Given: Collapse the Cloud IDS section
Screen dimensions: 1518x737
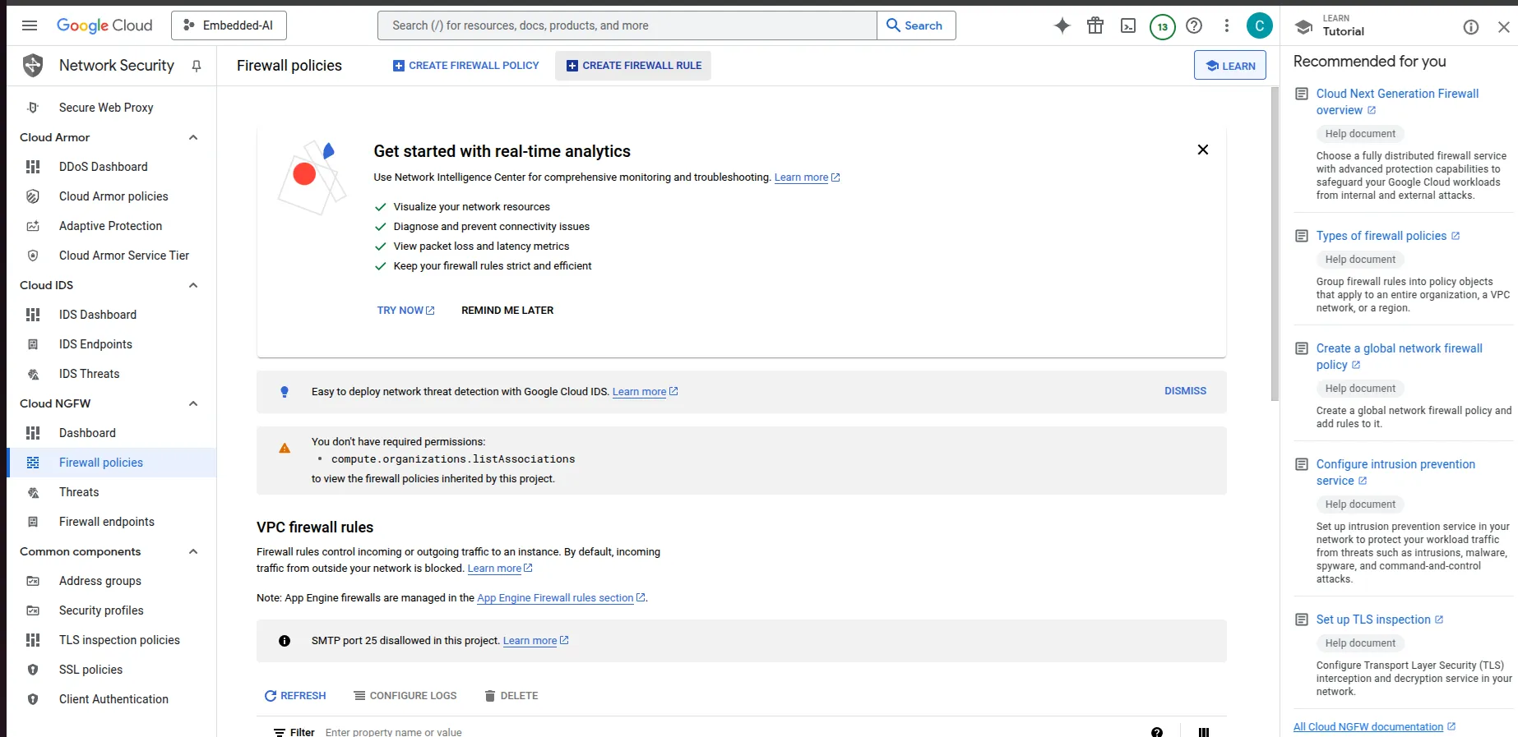Looking at the screenshot, I should pyautogui.click(x=193, y=285).
